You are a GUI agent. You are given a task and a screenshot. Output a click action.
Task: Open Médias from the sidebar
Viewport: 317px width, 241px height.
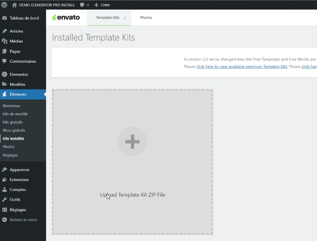click(16, 41)
